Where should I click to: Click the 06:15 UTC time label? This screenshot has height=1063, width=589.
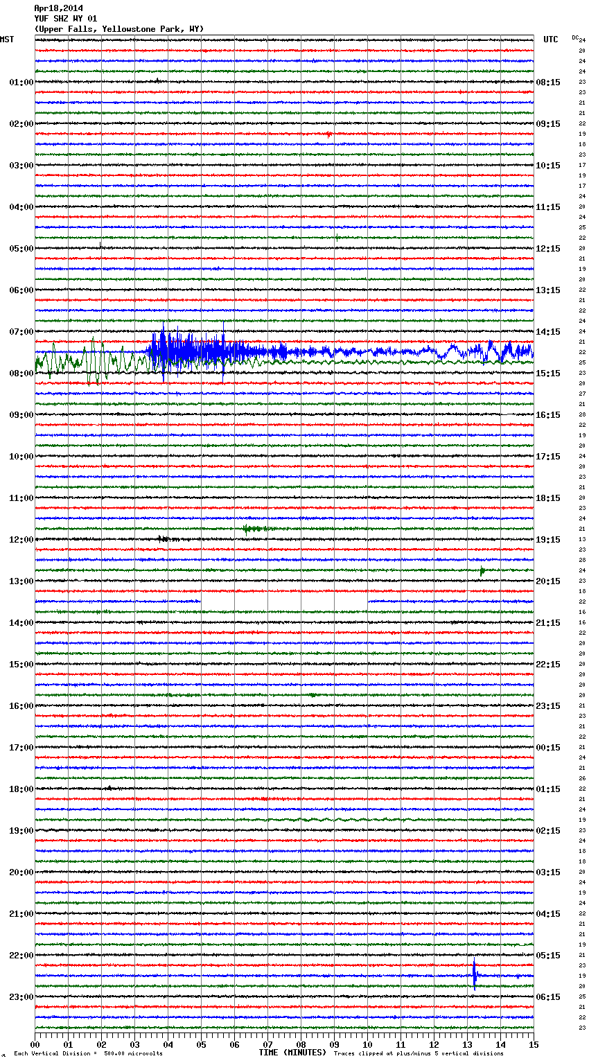click(548, 997)
